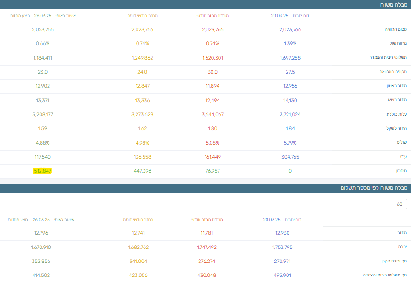The width and height of the screenshot is (411, 283).
Task: Click the highlighted savings value 512,847
Action: pyautogui.click(x=42, y=171)
